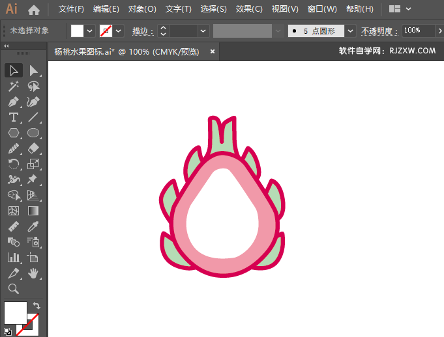Select the Blend tool
Viewport: 444px width, 337px height.
[14, 242]
